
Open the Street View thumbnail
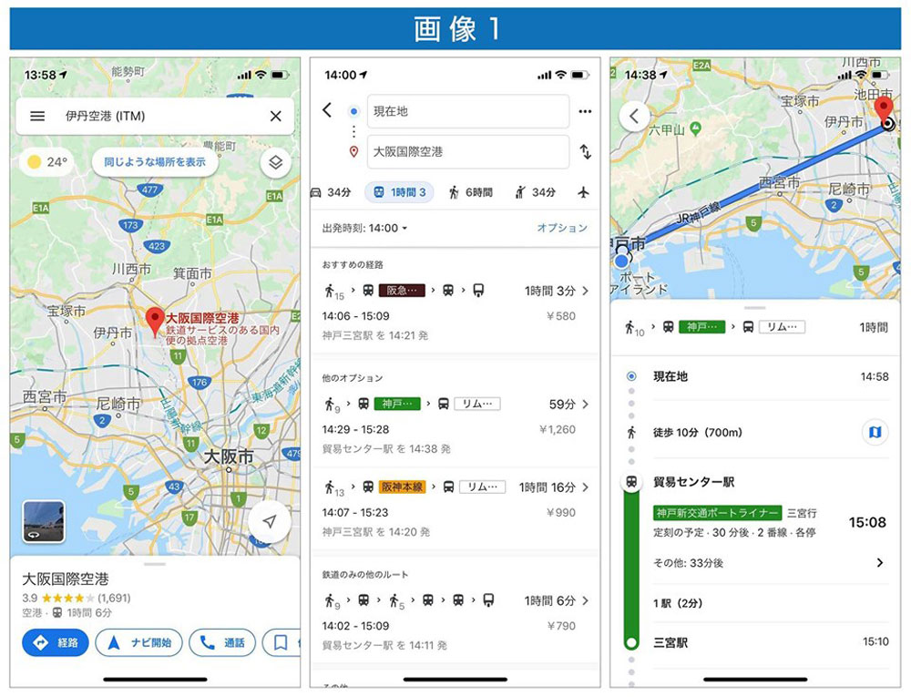[x=44, y=521]
